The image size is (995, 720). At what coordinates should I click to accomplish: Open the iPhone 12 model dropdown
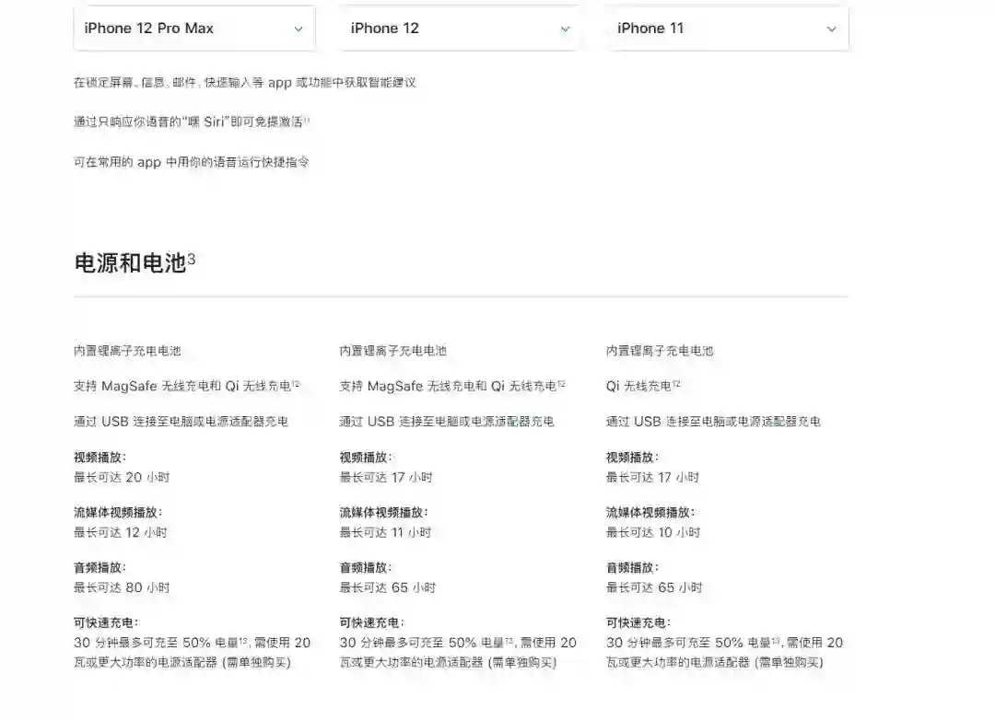[460, 29]
